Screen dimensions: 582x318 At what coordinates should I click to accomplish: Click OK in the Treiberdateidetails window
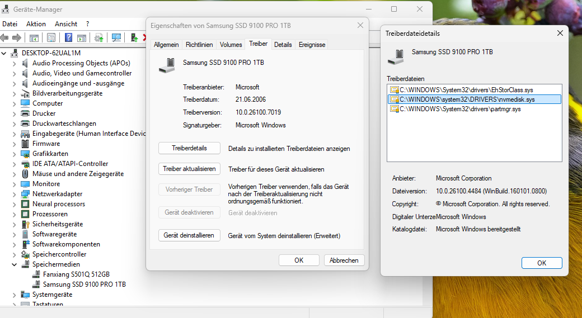tap(542, 263)
